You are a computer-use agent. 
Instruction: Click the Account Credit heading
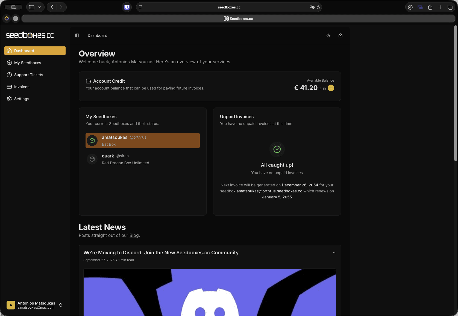(109, 81)
